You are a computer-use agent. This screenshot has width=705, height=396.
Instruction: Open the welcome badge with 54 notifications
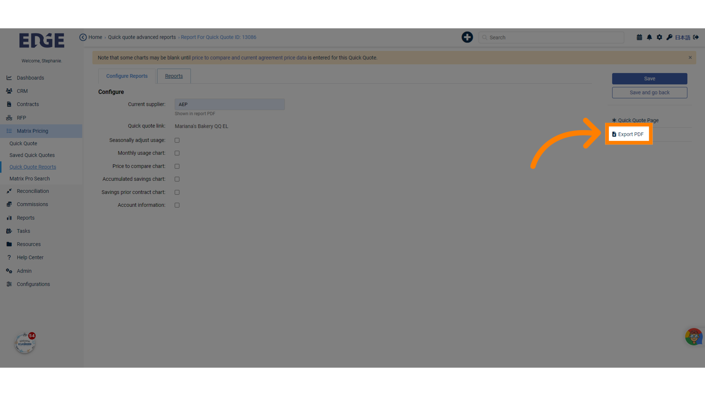click(25, 343)
